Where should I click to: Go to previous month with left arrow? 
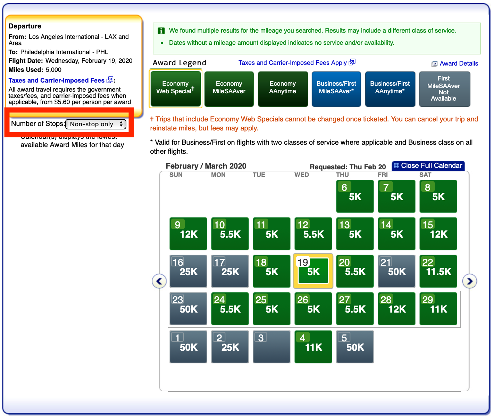[159, 281]
